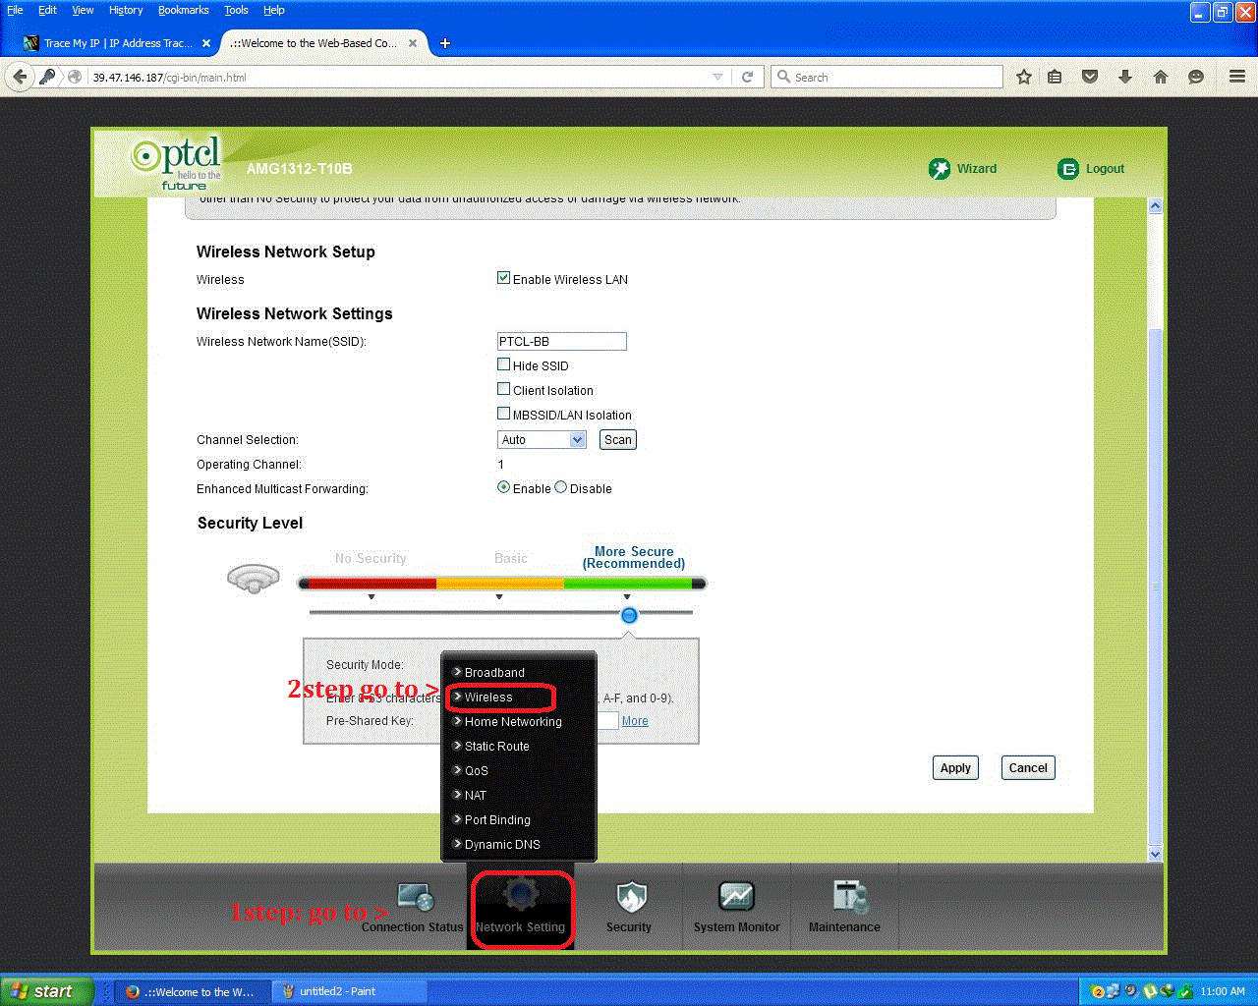Open the address bar history dropdown arrow
The image size is (1258, 1006).
[717, 76]
